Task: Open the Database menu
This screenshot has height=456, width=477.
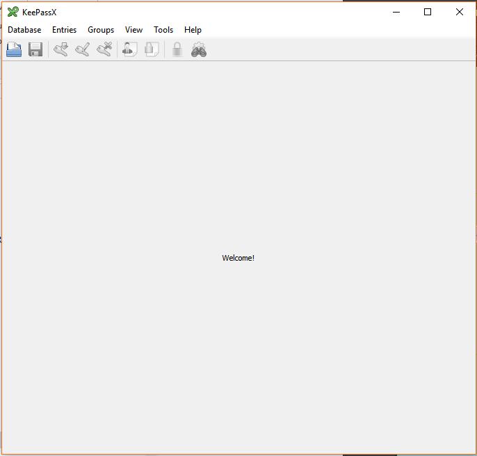Action: coord(24,30)
